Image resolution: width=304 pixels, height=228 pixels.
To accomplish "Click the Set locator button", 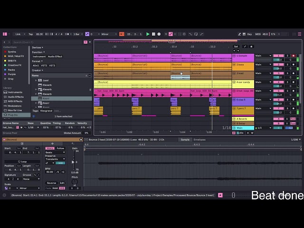I will point(236,47).
